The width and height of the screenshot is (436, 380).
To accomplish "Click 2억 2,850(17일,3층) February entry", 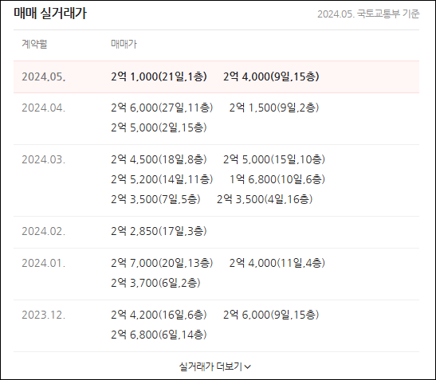I will (159, 231).
